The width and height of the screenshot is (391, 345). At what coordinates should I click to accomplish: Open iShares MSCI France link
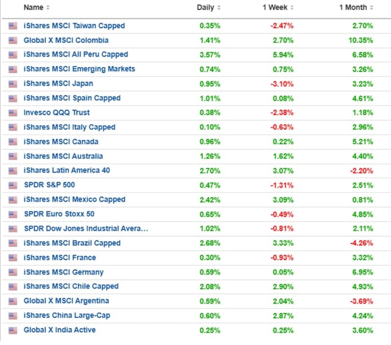coord(60,258)
